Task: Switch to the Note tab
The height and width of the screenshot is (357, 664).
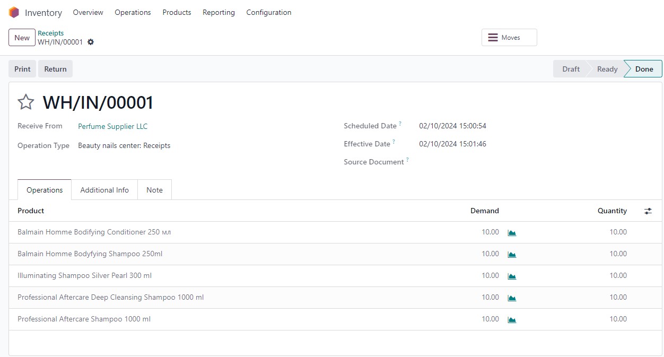Action: tap(154, 189)
